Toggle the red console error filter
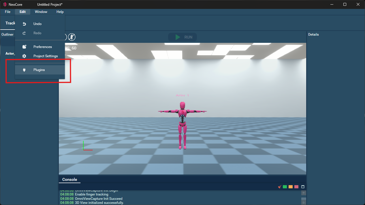Image resolution: width=365 pixels, height=205 pixels. pos(296,187)
